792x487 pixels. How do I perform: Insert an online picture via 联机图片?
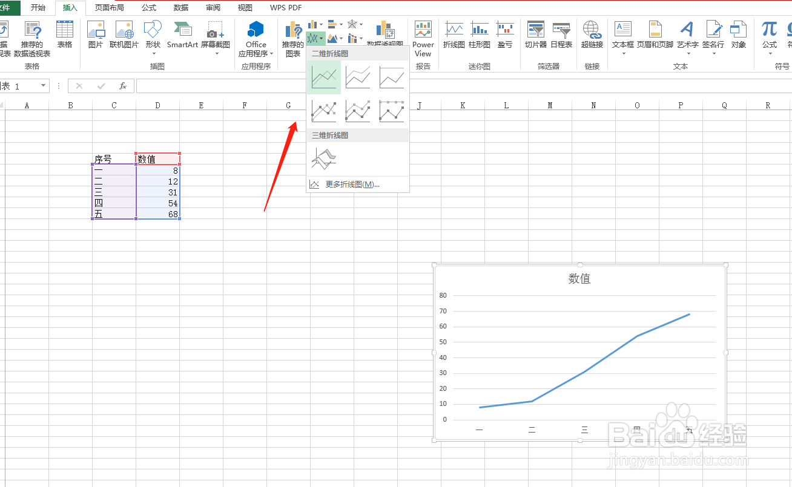[124, 34]
